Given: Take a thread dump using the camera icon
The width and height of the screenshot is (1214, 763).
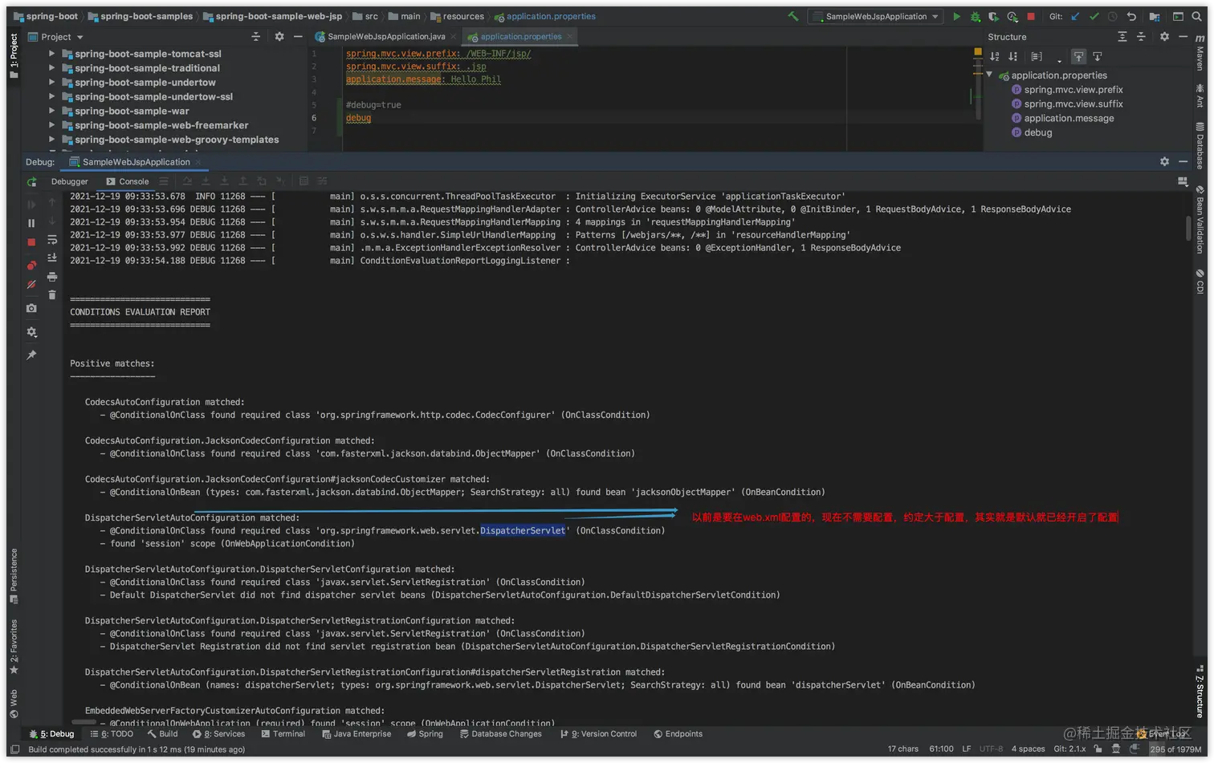Looking at the screenshot, I should 31,308.
